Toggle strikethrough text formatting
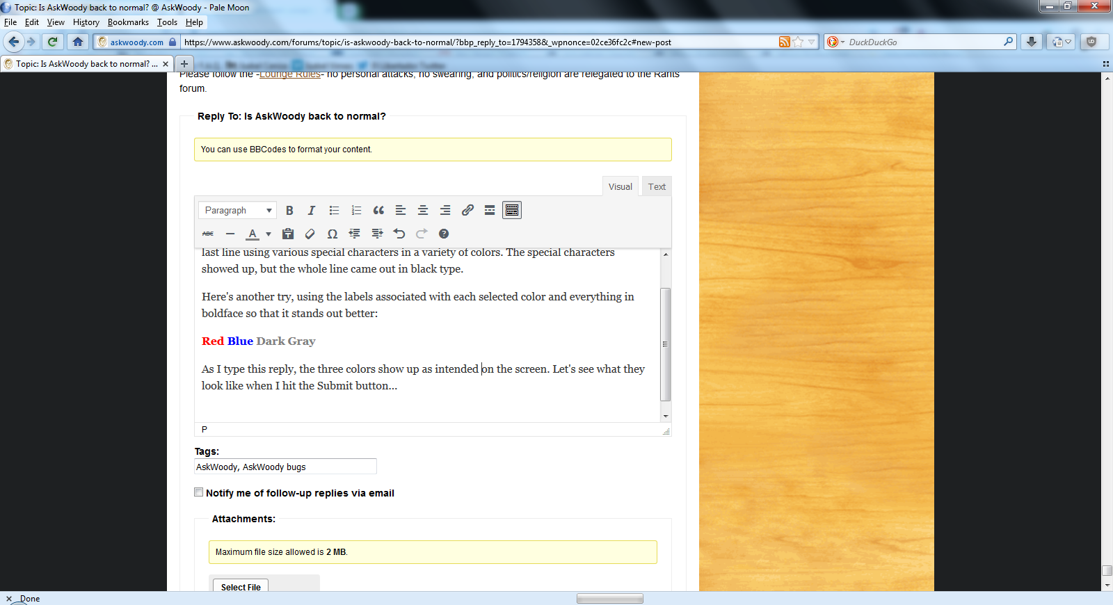This screenshot has height=605, width=1113. click(x=208, y=234)
